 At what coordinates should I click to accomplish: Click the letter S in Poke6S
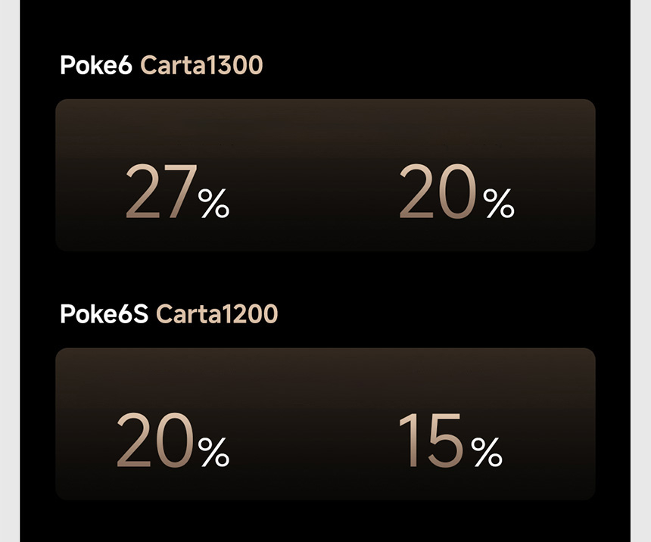coord(141,313)
